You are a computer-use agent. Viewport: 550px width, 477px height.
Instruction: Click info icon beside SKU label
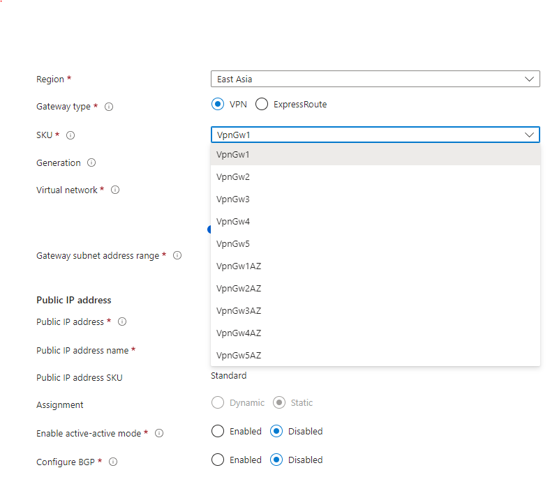(x=70, y=135)
